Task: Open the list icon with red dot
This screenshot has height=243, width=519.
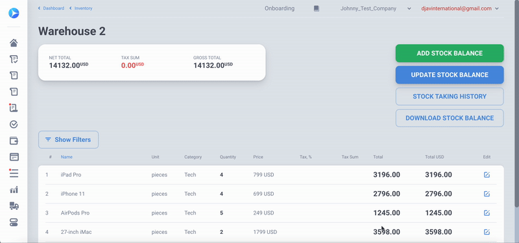Action: 14,173
